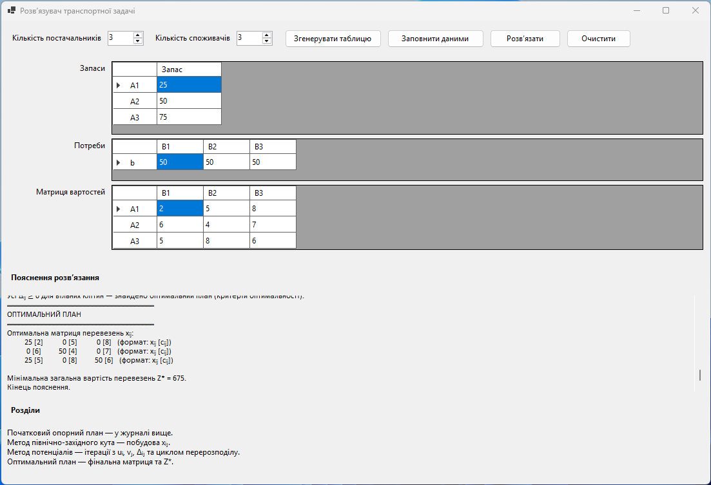Select the B2 demand cell in row b
The width and height of the screenshot is (711, 485).
pyautogui.click(x=226, y=162)
